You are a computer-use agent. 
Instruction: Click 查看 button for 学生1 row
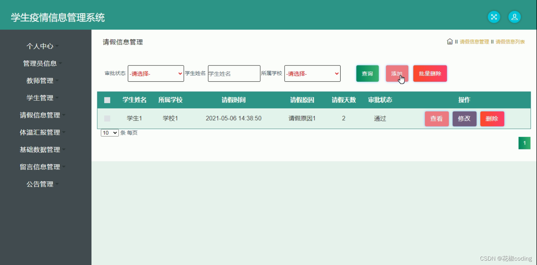coord(437,119)
